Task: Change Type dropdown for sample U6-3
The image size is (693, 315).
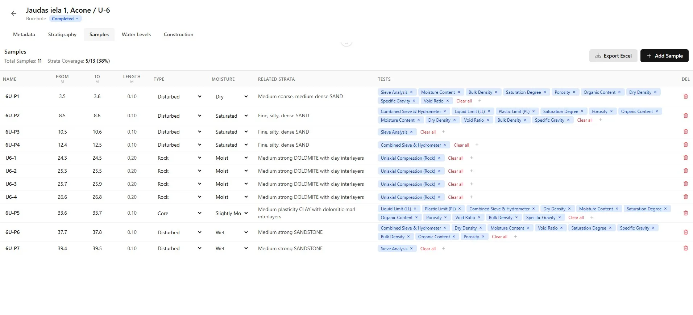Action: (x=179, y=184)
